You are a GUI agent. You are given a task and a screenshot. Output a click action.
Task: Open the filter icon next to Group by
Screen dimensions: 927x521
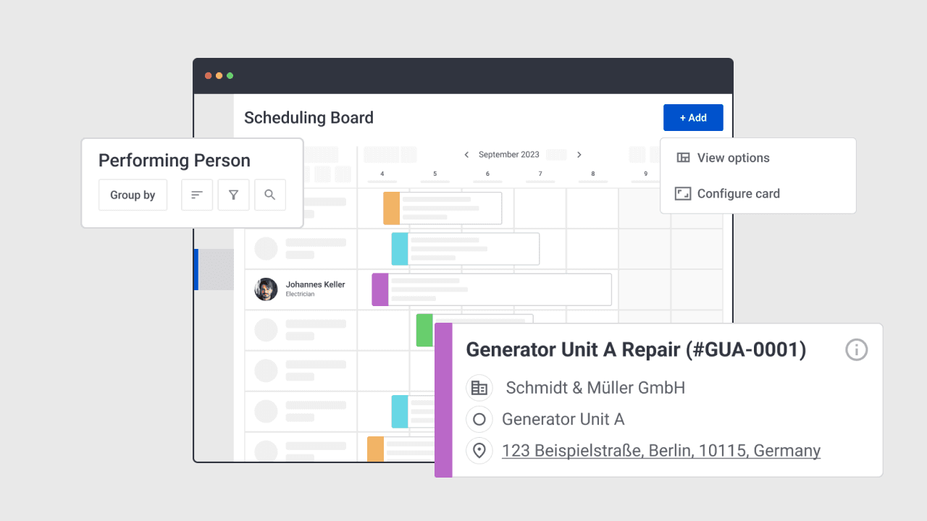(x=233, y=195)
